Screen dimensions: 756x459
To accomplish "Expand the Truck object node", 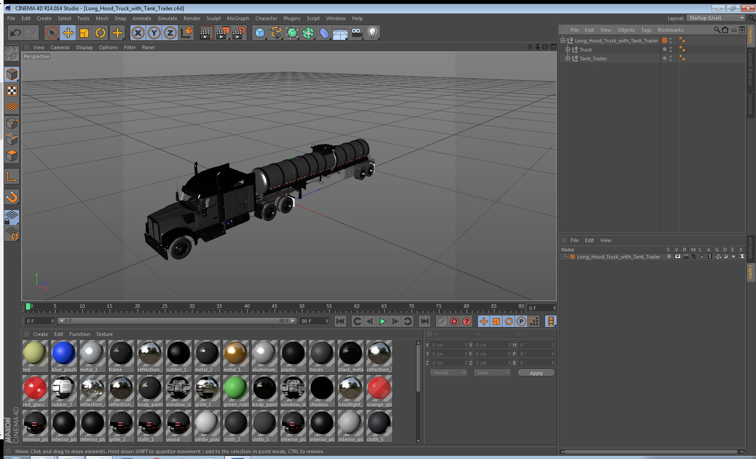I will pos(568,49).
